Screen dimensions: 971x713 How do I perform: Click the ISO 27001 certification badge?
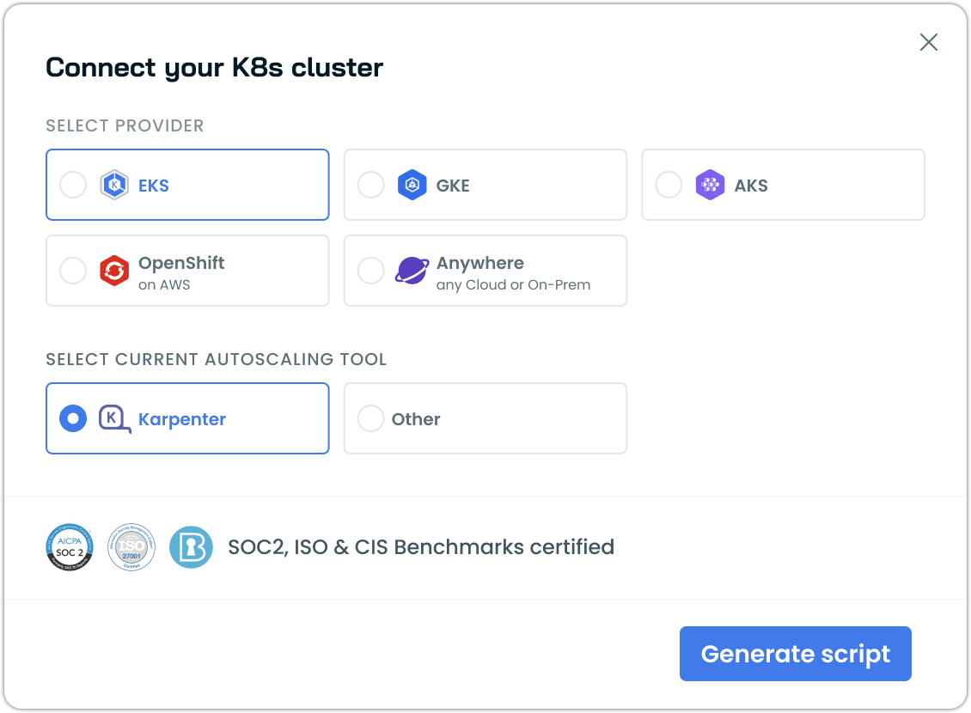131,547
